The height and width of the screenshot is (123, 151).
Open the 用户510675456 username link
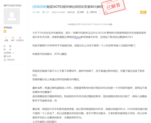[x=13, y=5]
